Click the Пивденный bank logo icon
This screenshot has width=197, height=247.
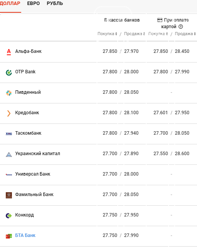pyautogui.click(x=9, y=93)
